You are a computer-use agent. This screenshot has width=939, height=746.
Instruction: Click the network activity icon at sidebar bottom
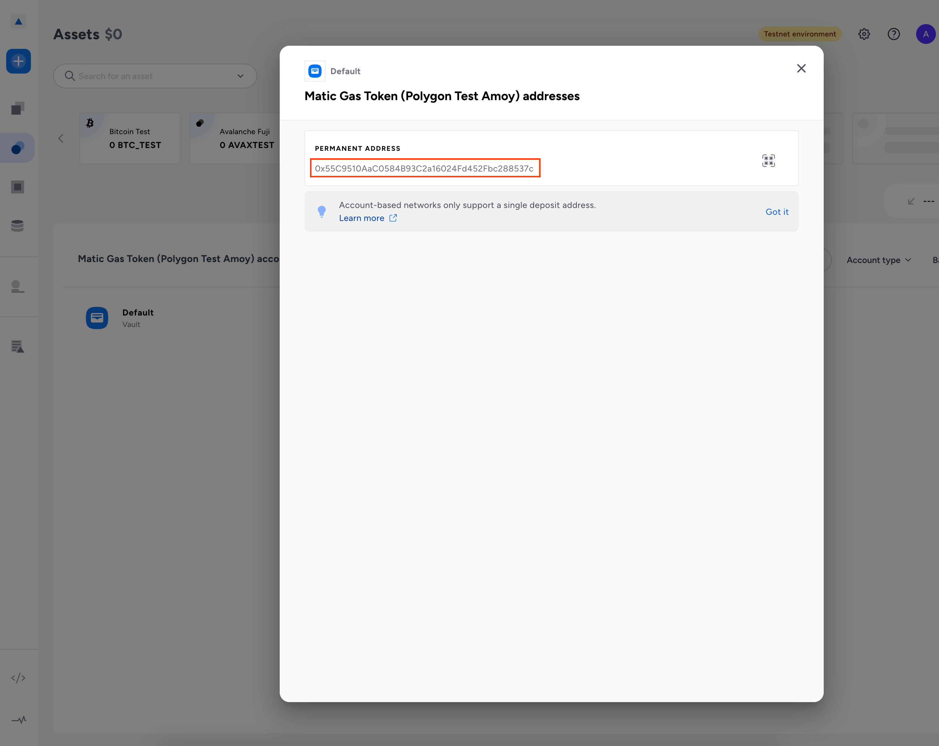pyautogui.click(x=19, y=720)
